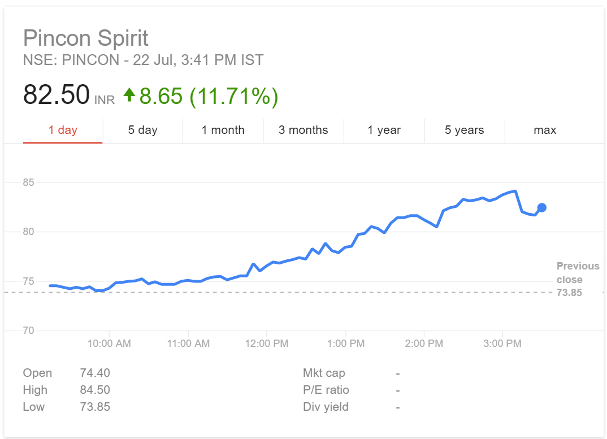The width and height of the screenshot is (607, 439).
Task: Click the green up arrow icon
Action: pos(129,95)
